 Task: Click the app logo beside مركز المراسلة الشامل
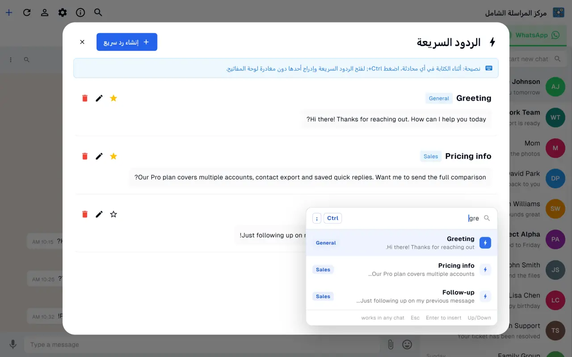[x=559, y=12]
